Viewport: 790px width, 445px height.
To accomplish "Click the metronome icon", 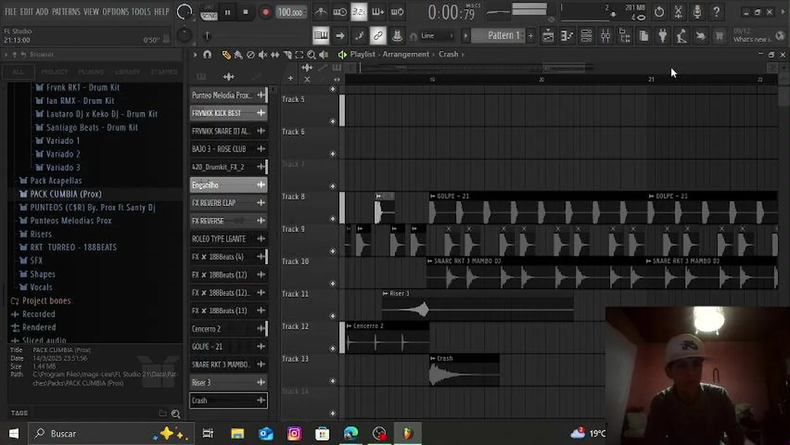I will (x=321, y=12).
